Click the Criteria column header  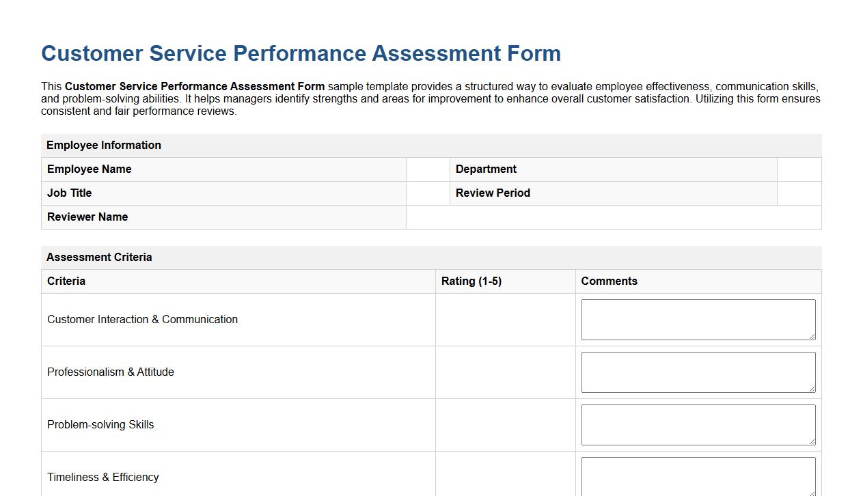coord(66,281)
